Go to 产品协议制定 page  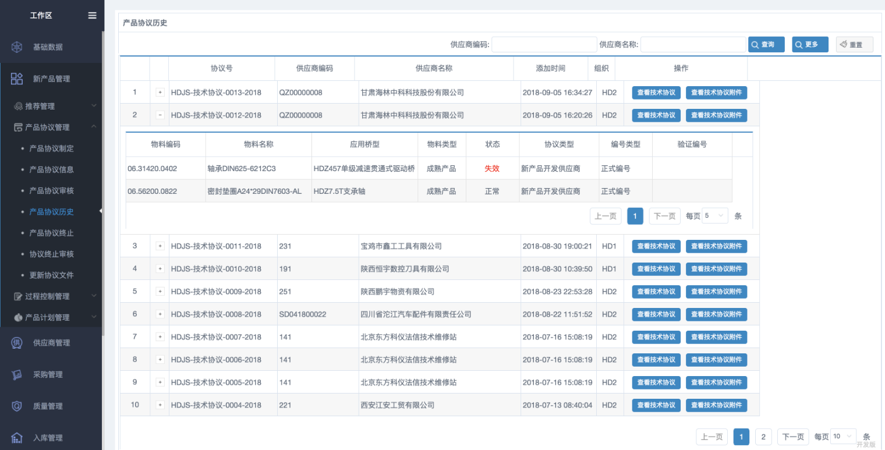51,148
